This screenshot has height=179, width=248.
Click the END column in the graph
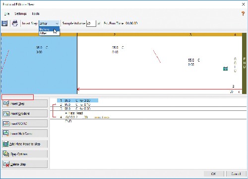tap(244, 63)
